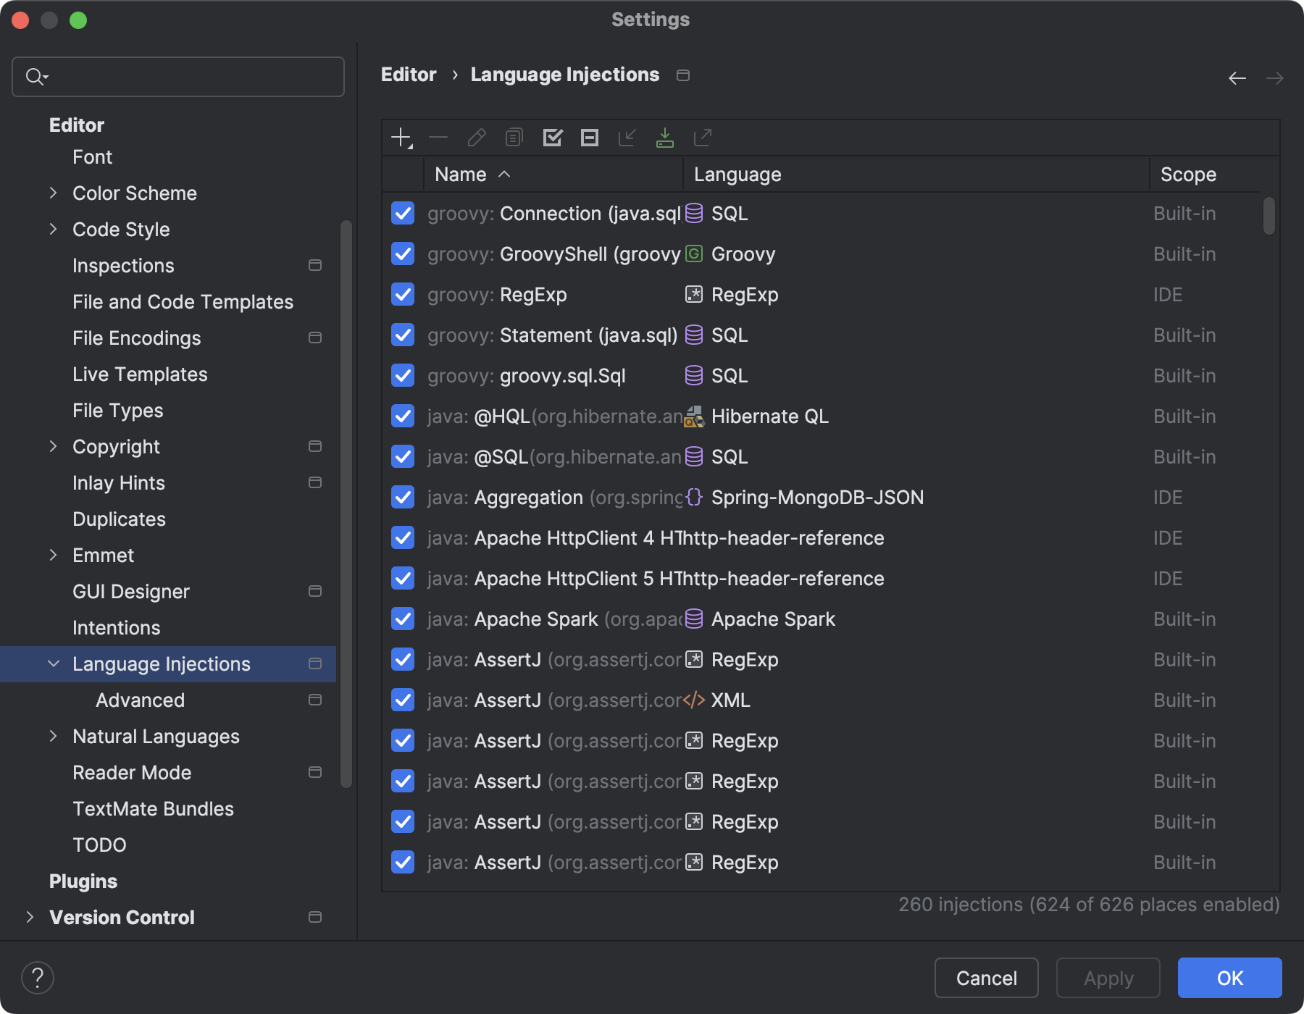Screen dimensions: 1304x1014
Task: Uncheck the groovy: RegExp injection
Action: pos(403,295)
